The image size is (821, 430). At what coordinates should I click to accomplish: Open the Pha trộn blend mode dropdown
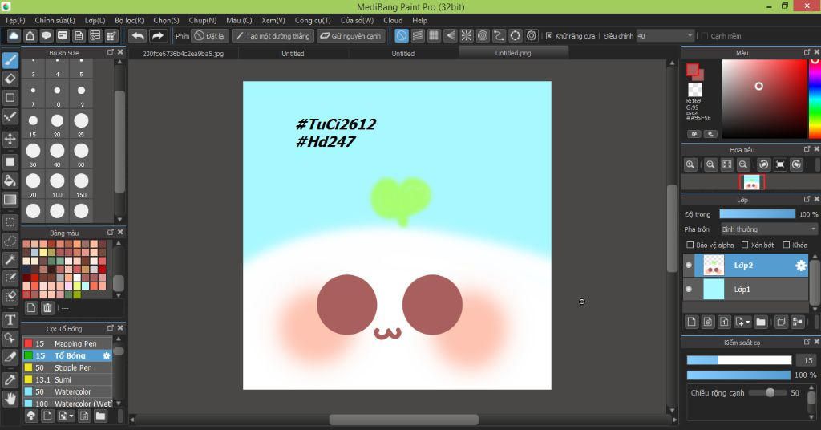pos(769,229)
